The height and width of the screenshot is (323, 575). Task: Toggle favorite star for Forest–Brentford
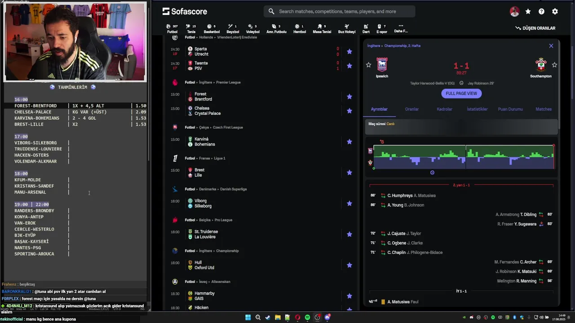(x=349, y=96)
